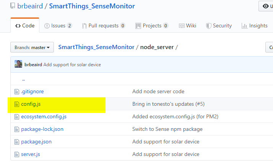Switch to the Issues tab
The width and height of the screenshot is (273, 167).
tap(58, 25)
